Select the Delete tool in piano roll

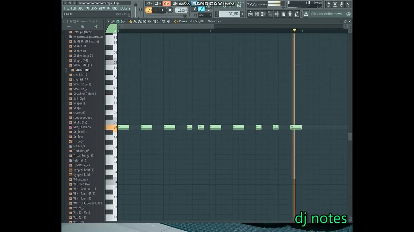pos(145,21)
